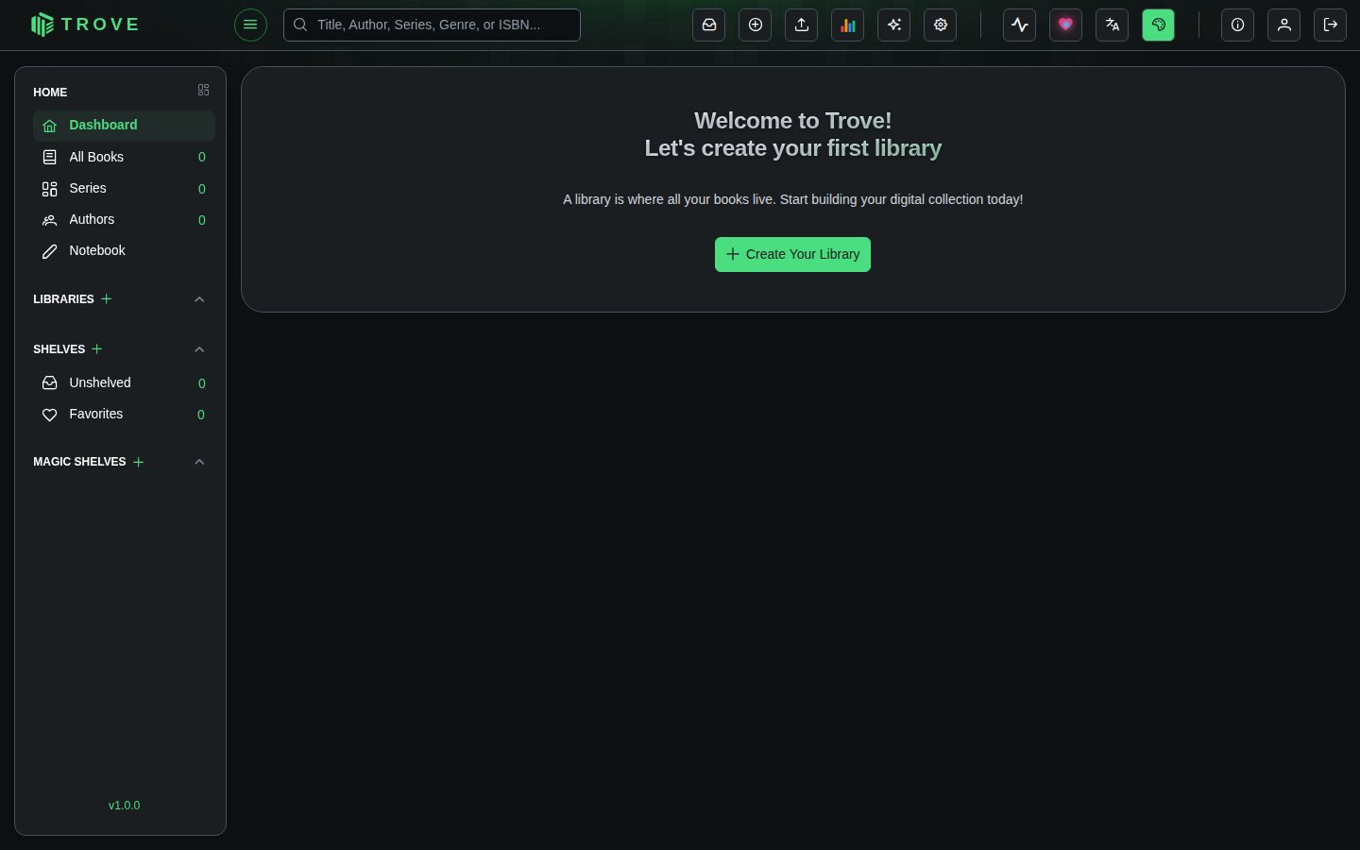Viewport: 1360px width, 850px height.
Task: Add a library with the plus icon
Action: click(107, 298)
